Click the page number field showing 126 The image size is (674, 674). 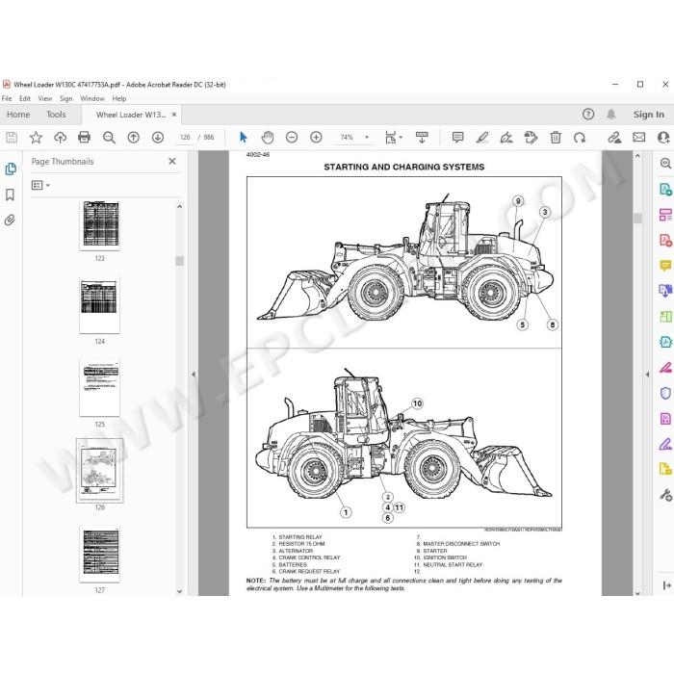pos(185,138)
